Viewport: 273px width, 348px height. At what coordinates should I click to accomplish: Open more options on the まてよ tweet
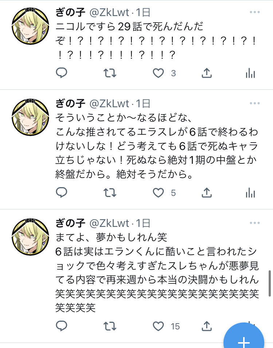[255, 223]
